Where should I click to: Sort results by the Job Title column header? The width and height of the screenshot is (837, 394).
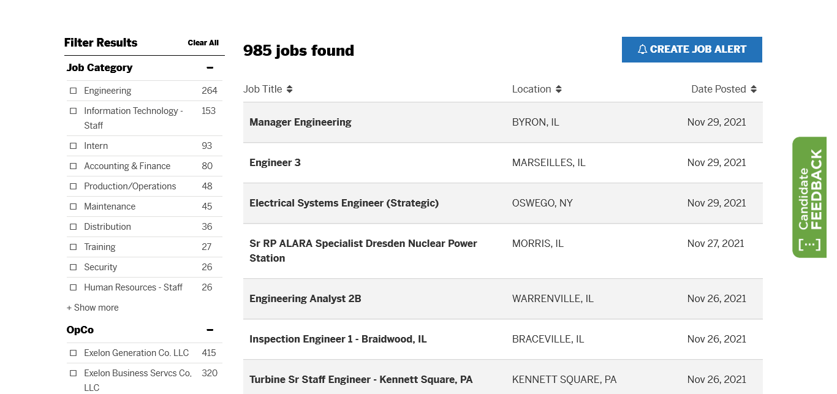click(x=263, y=89)
